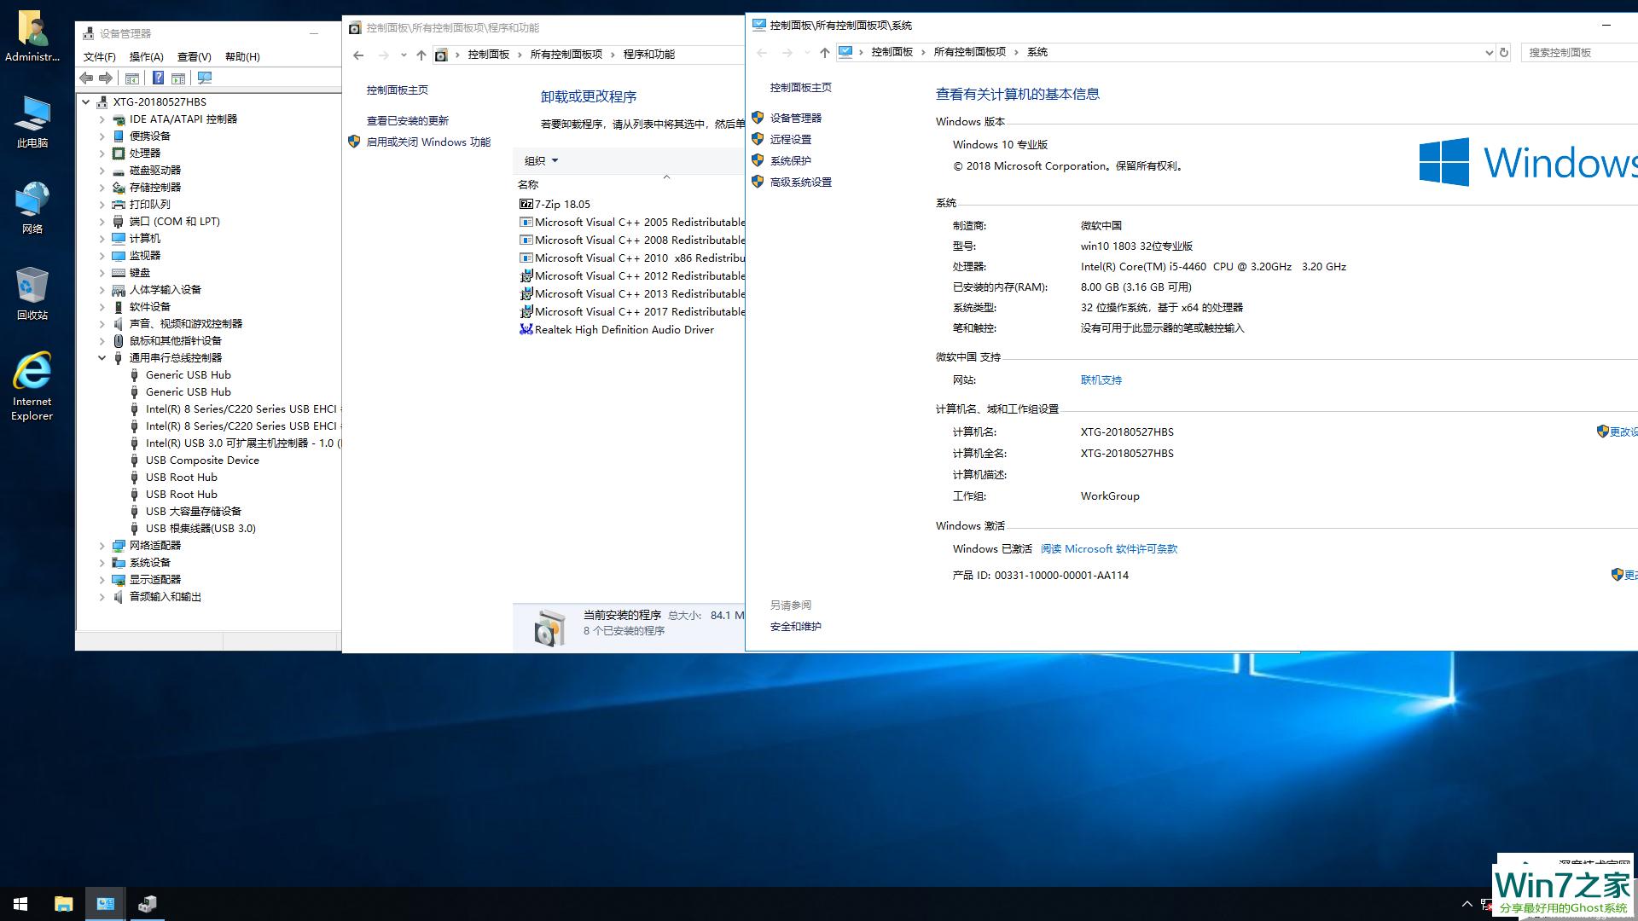Select Generic USB Hub first entry

pos(189,374)
